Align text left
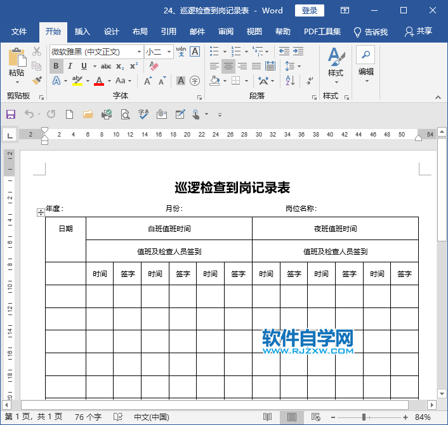 214,66
